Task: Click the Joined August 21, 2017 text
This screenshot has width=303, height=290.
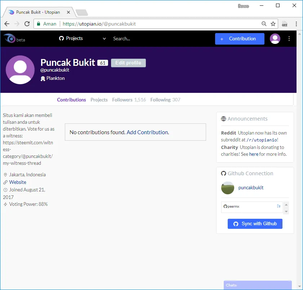Action: (x=24, y=194)
